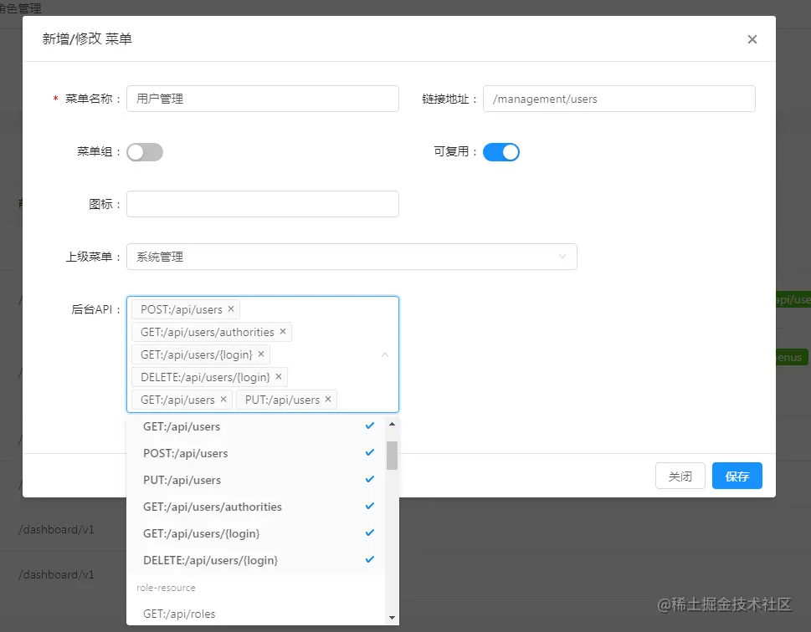Viewport: 811px width, 632px height.
Task: Collapse the 后台API select arrow
Action: click(x=385, y=354)
